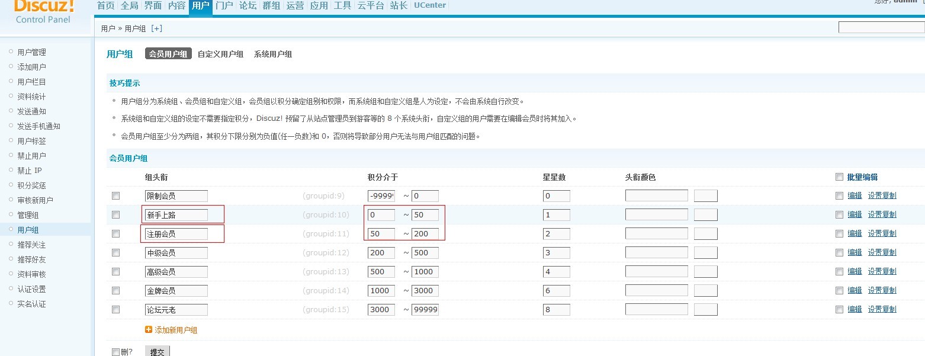Open 审核新用户 in the sidebar
925x356 pixels.
(x=35, y=200)
